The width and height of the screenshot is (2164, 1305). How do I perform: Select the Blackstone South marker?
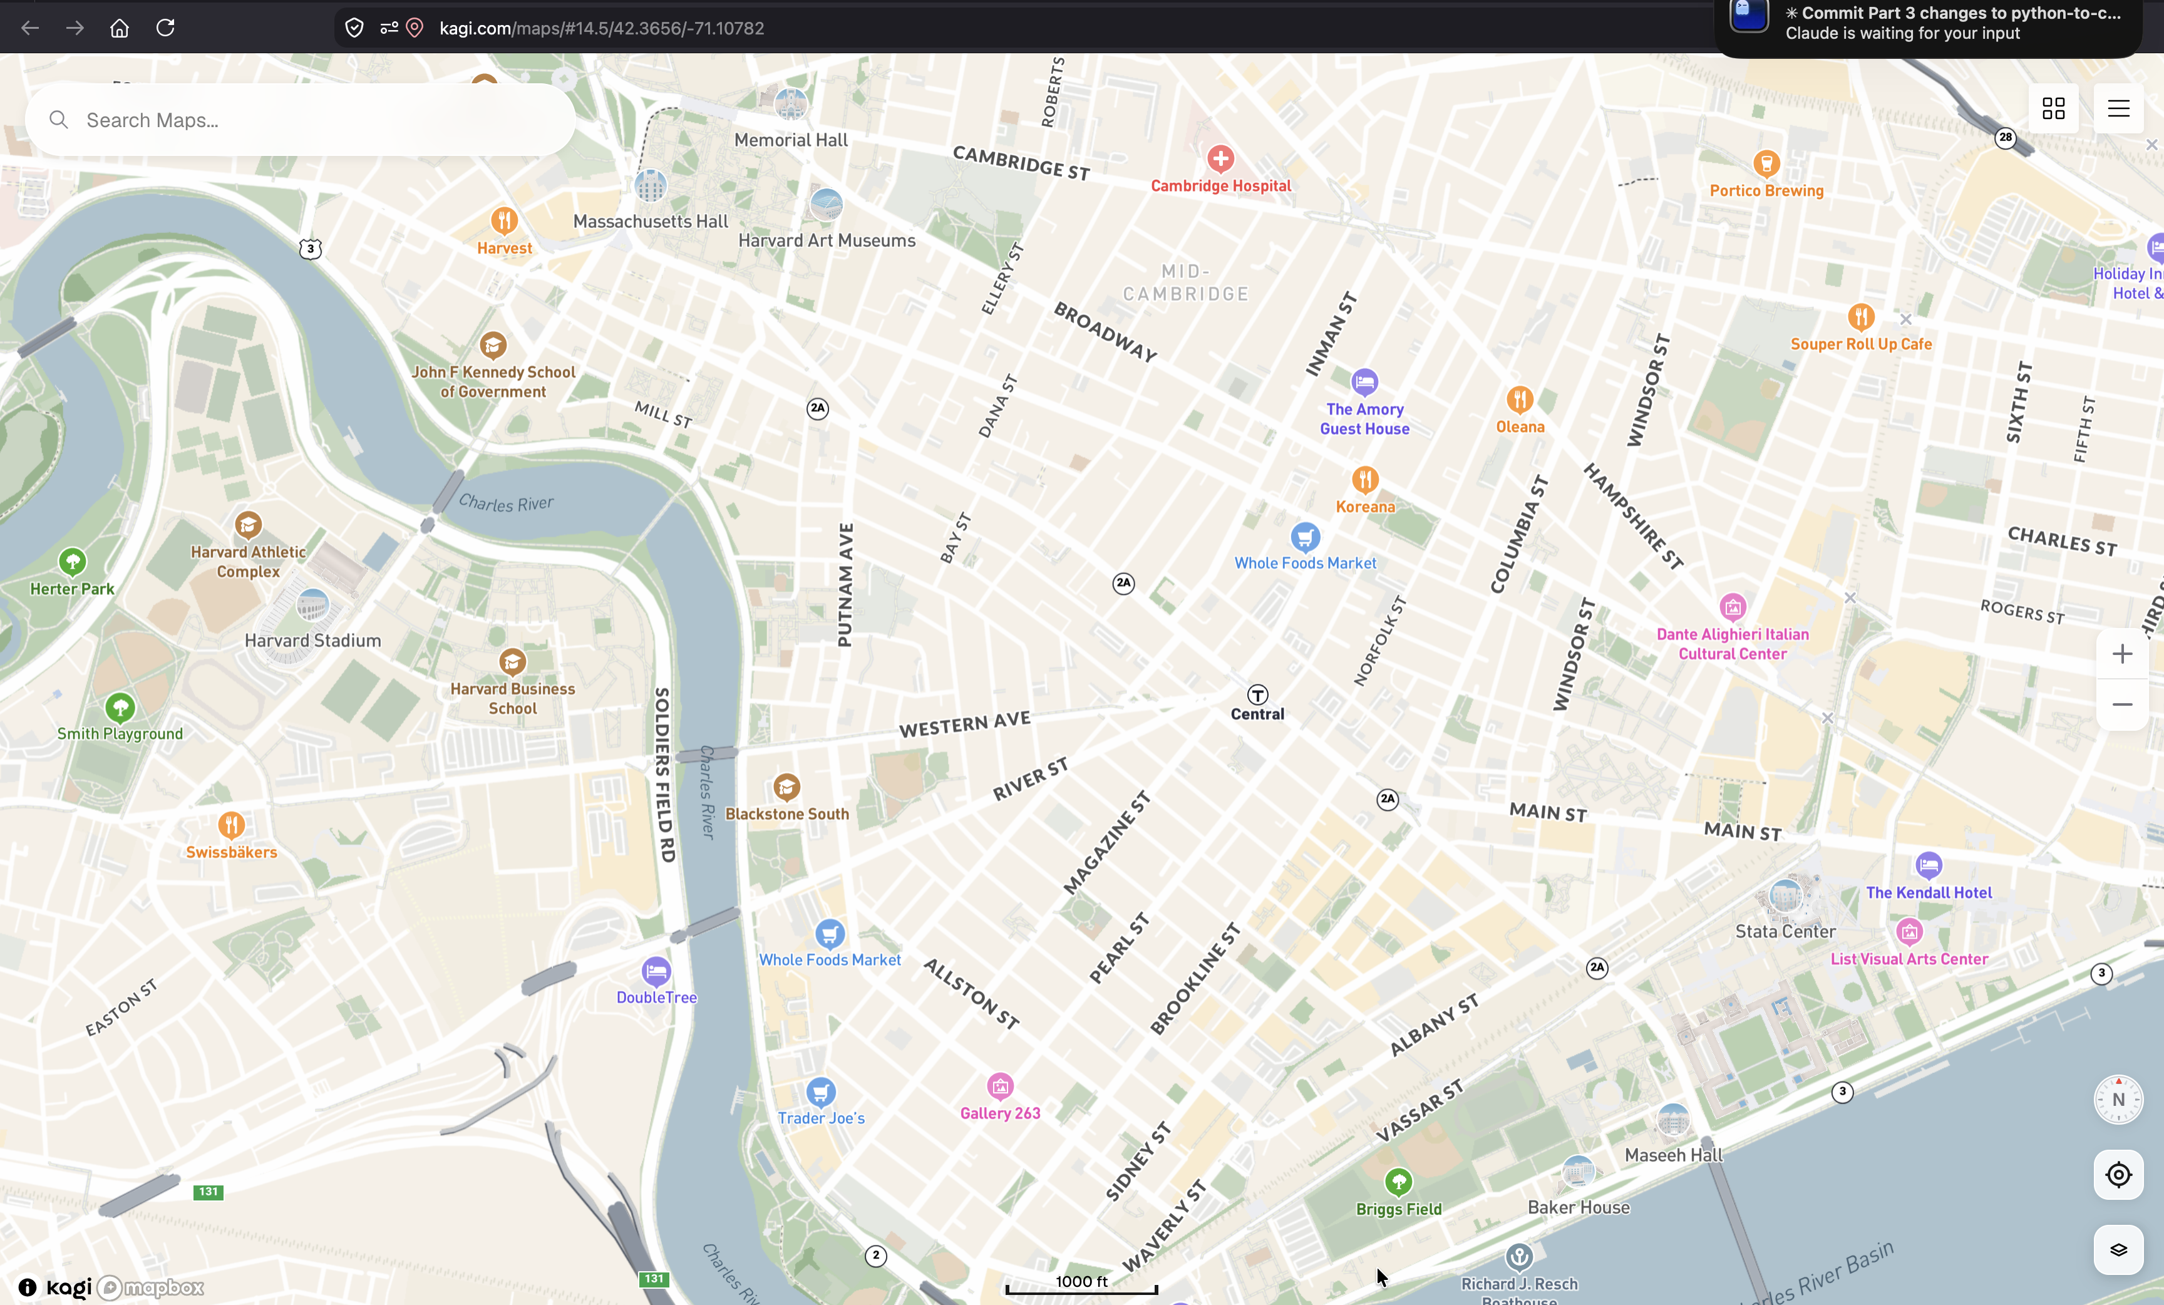point(787,787)
